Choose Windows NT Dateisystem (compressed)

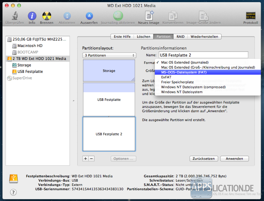point(208,87)
